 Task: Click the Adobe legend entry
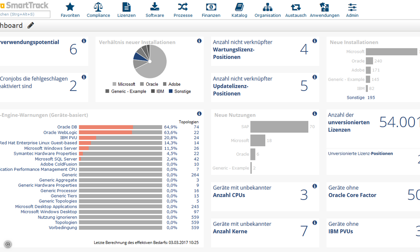point(171,84)
